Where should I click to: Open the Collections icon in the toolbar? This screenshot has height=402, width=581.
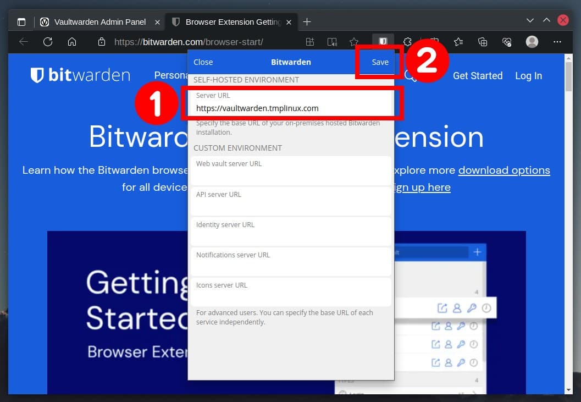coord(483,41)
